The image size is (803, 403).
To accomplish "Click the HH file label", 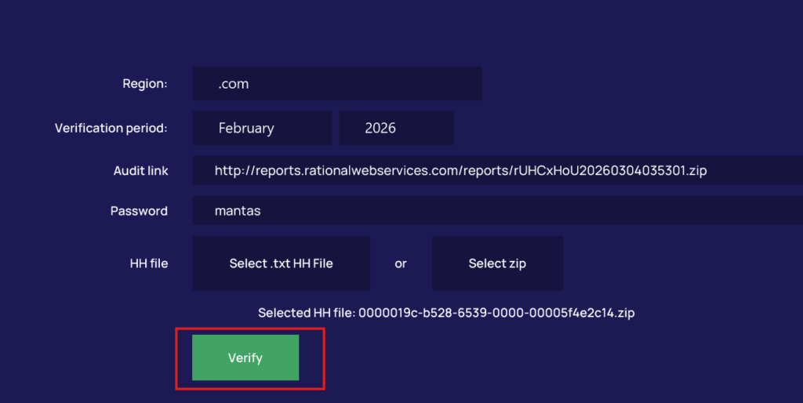I will (149, 263).
